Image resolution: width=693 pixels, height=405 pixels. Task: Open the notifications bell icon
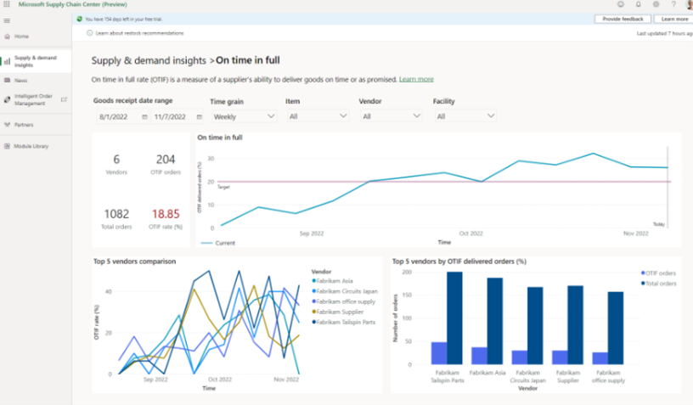(638, 4)
